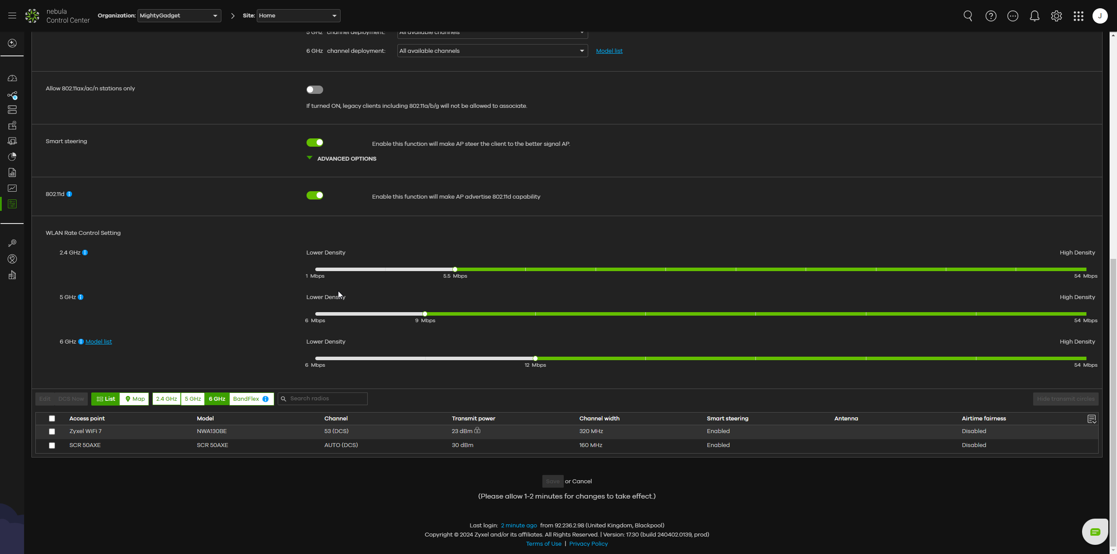Click the 802.11d info icon
The width and height of the screenshot is (1117, 554).
(x=69, y=194)
